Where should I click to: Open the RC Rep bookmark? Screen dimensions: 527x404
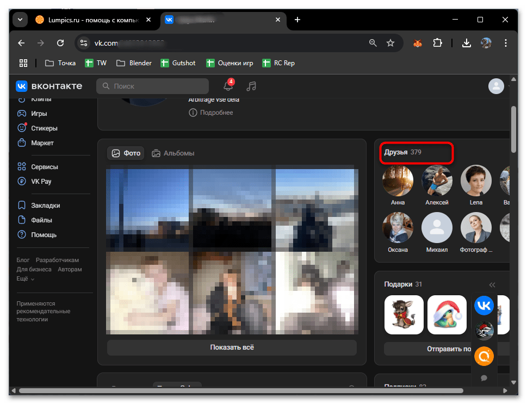click(x=278, y=63)
